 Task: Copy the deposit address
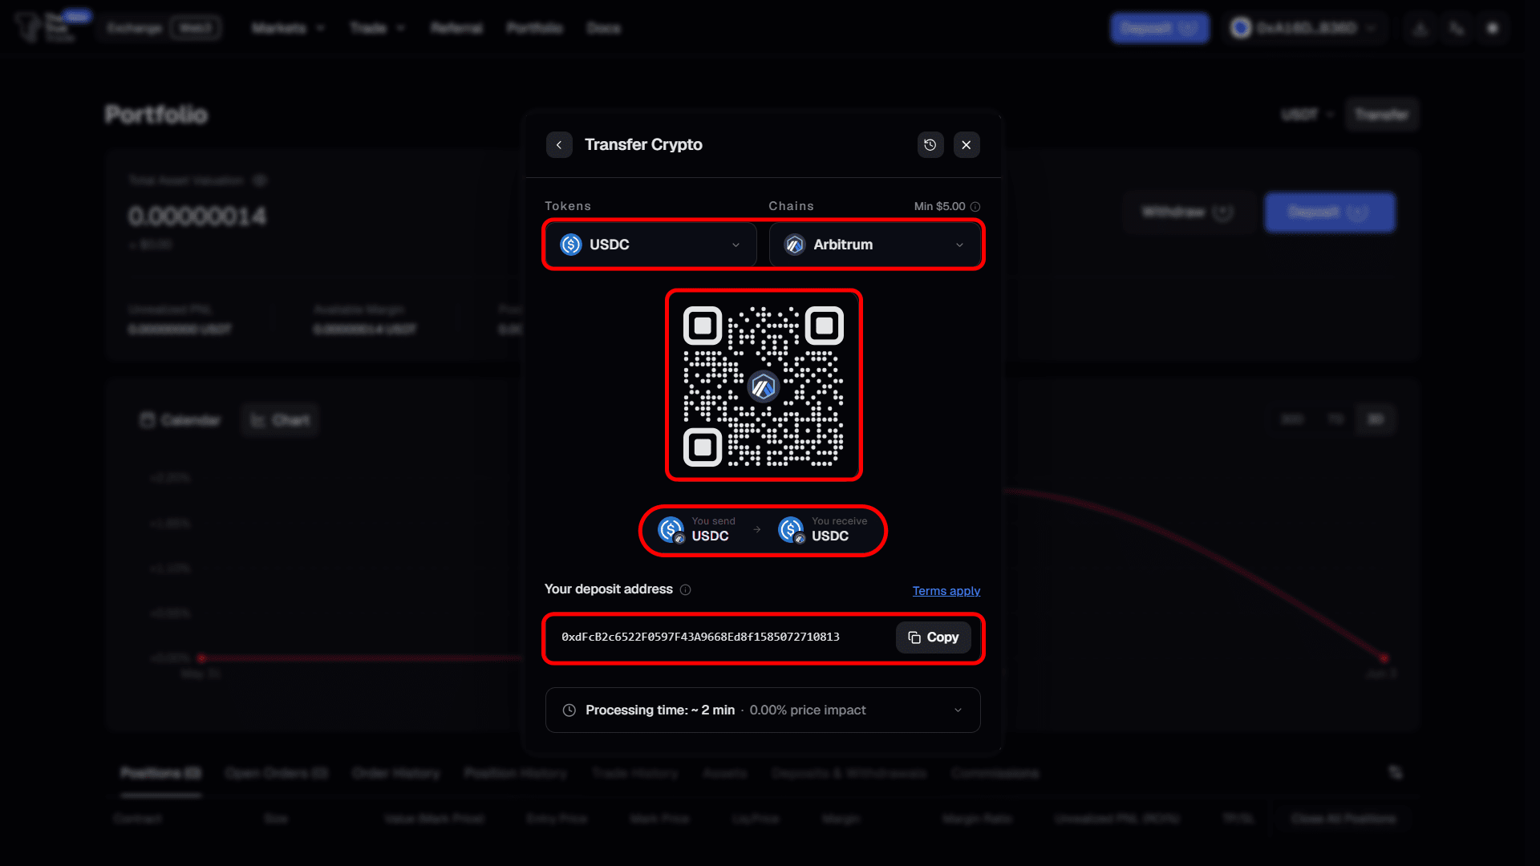(x=934, y=637)
